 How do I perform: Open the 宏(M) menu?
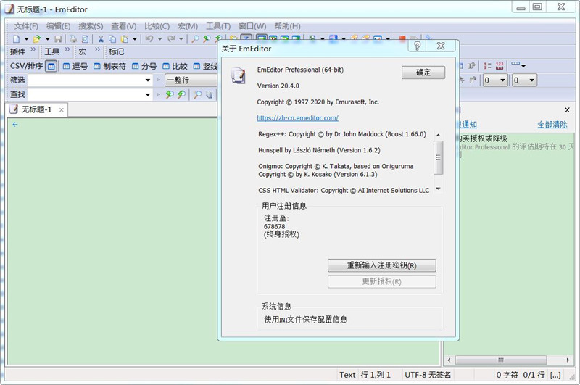tap(188, 26)
